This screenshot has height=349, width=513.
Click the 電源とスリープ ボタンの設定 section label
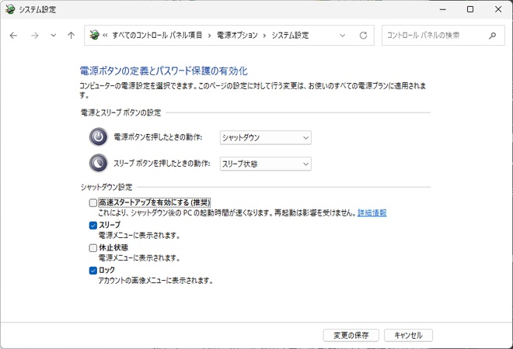(x=120, y=112)
